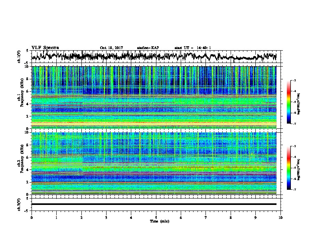Click the ch.2 spectrogram color scale bar
The height and width of the screenshot is (244, 316).
[288, 168]
